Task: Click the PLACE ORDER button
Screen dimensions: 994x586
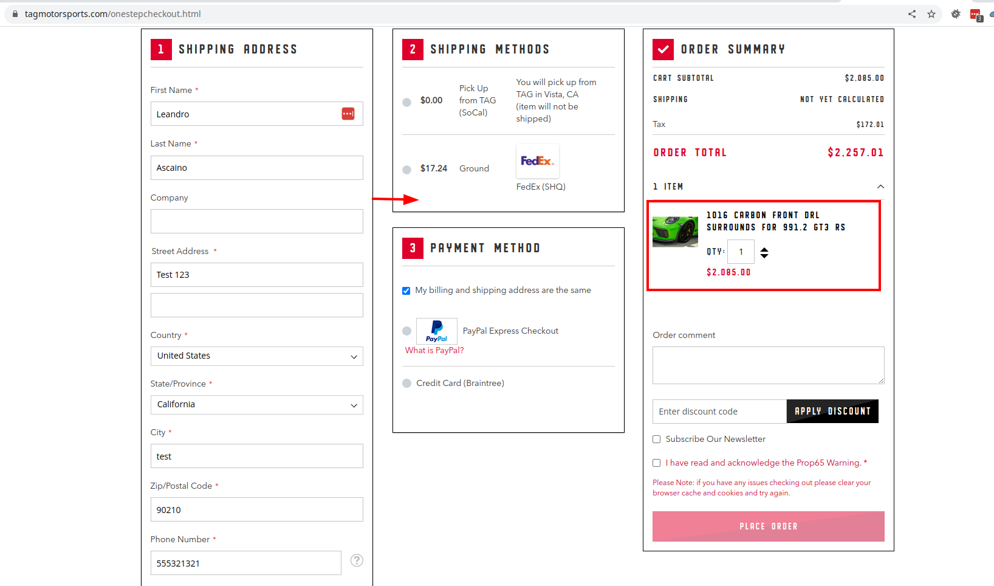Action: 768,526
